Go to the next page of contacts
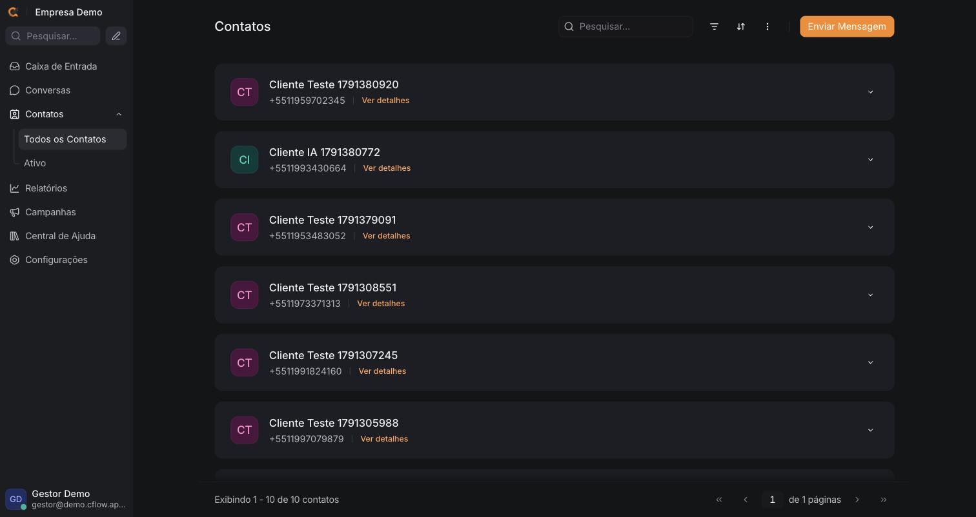976x517 pixels. pos(857,500)
